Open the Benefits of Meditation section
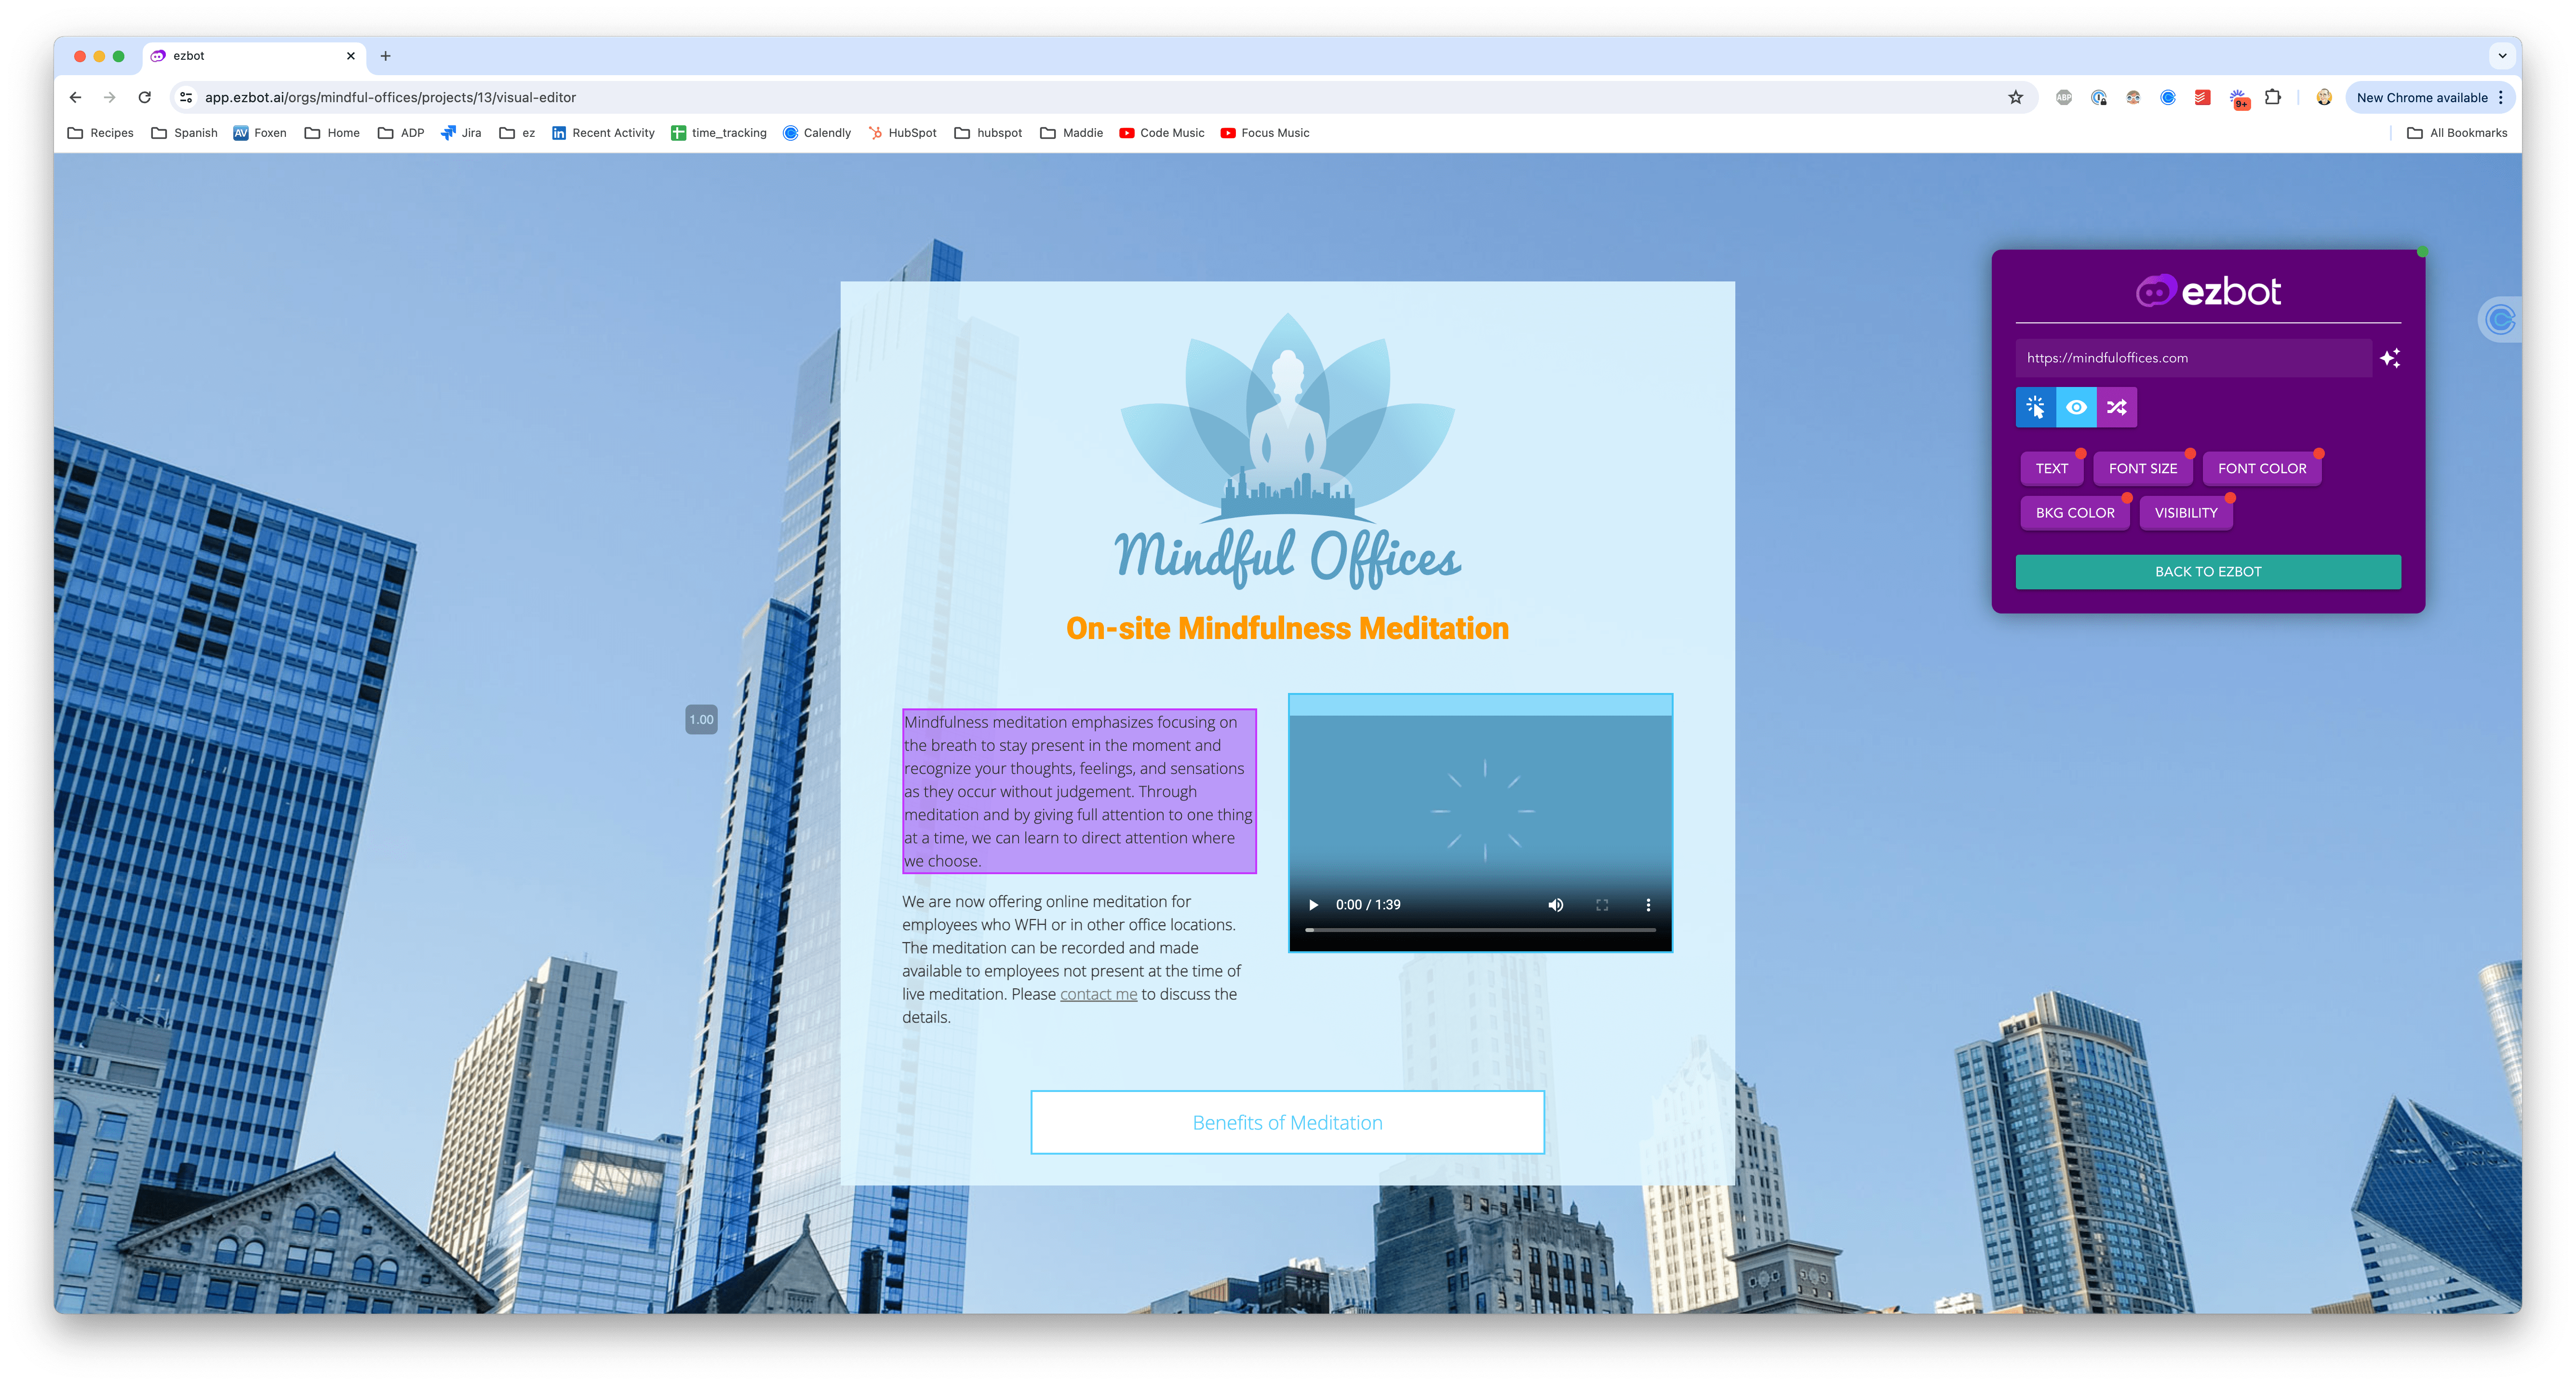 pos(1286,1122)
